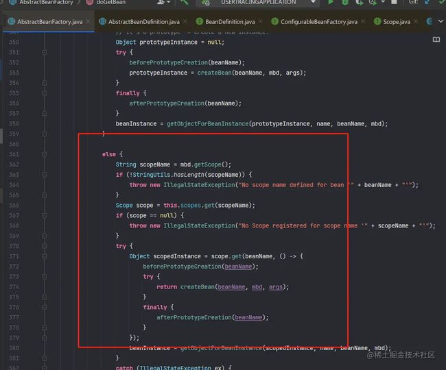
Task: Collapse the try block at line 370
Action: pos(45,246)
